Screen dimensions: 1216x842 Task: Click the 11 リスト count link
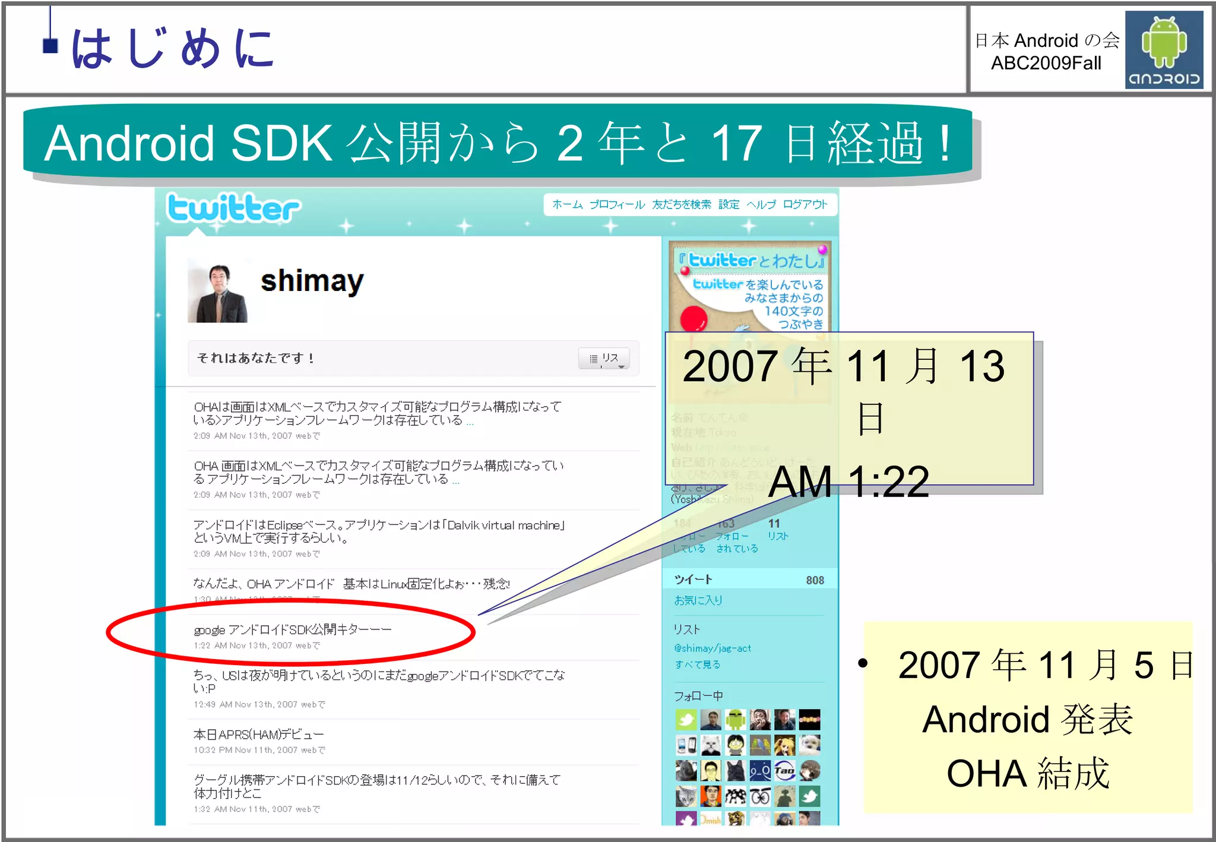coord(778,530)
